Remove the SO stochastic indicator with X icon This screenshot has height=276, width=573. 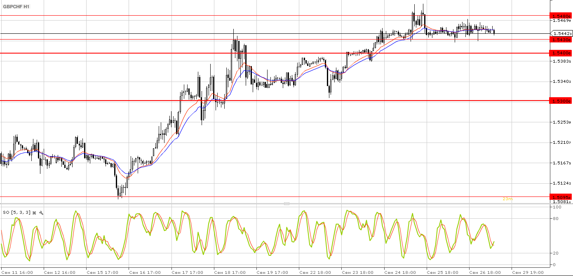click(35, 213)
